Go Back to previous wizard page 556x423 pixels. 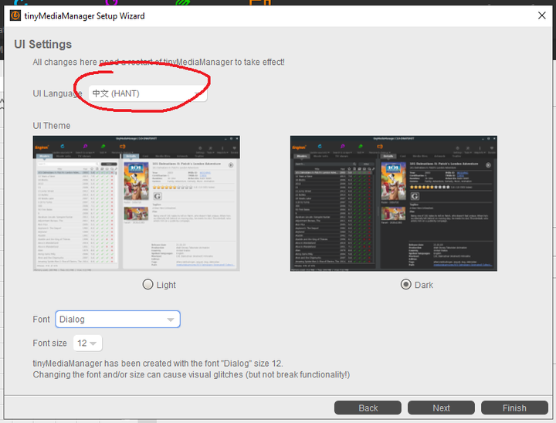[x=368, y=408]
